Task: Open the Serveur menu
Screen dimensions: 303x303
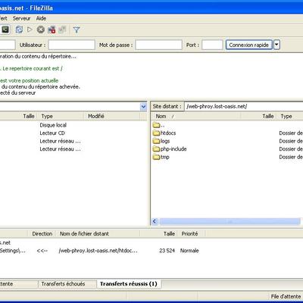Action: click(21, 18)
